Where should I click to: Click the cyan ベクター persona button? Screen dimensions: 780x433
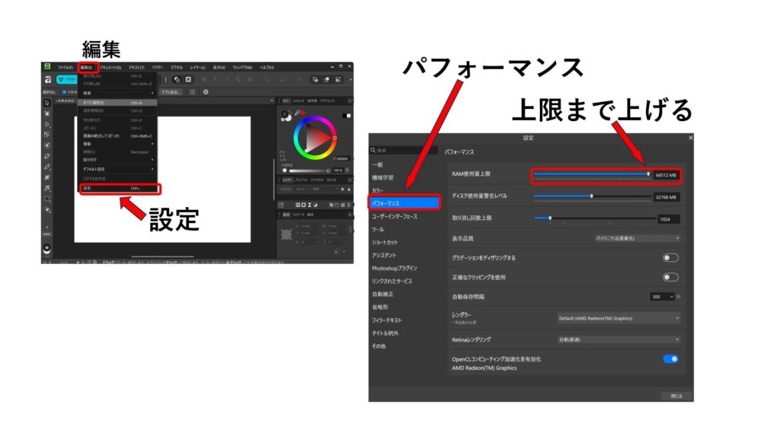67,80
